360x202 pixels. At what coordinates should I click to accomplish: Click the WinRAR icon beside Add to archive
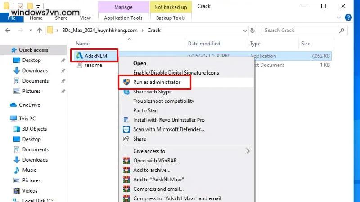point(126,170)
